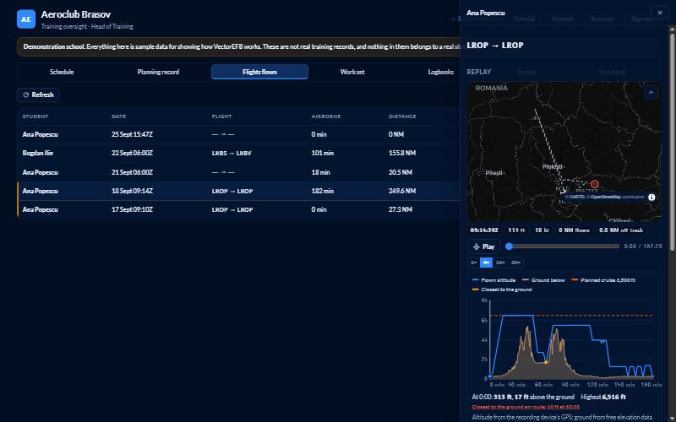
Task: Click the AIRBORNE column header
Action: pos(326,116)
